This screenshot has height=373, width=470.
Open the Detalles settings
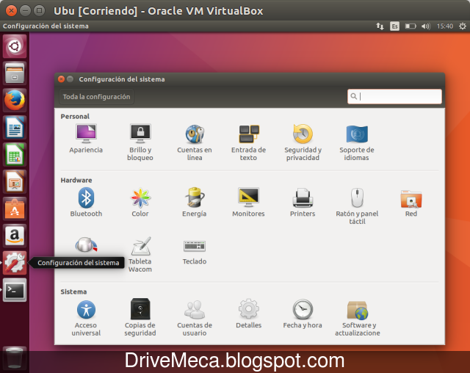coord(248,314)
